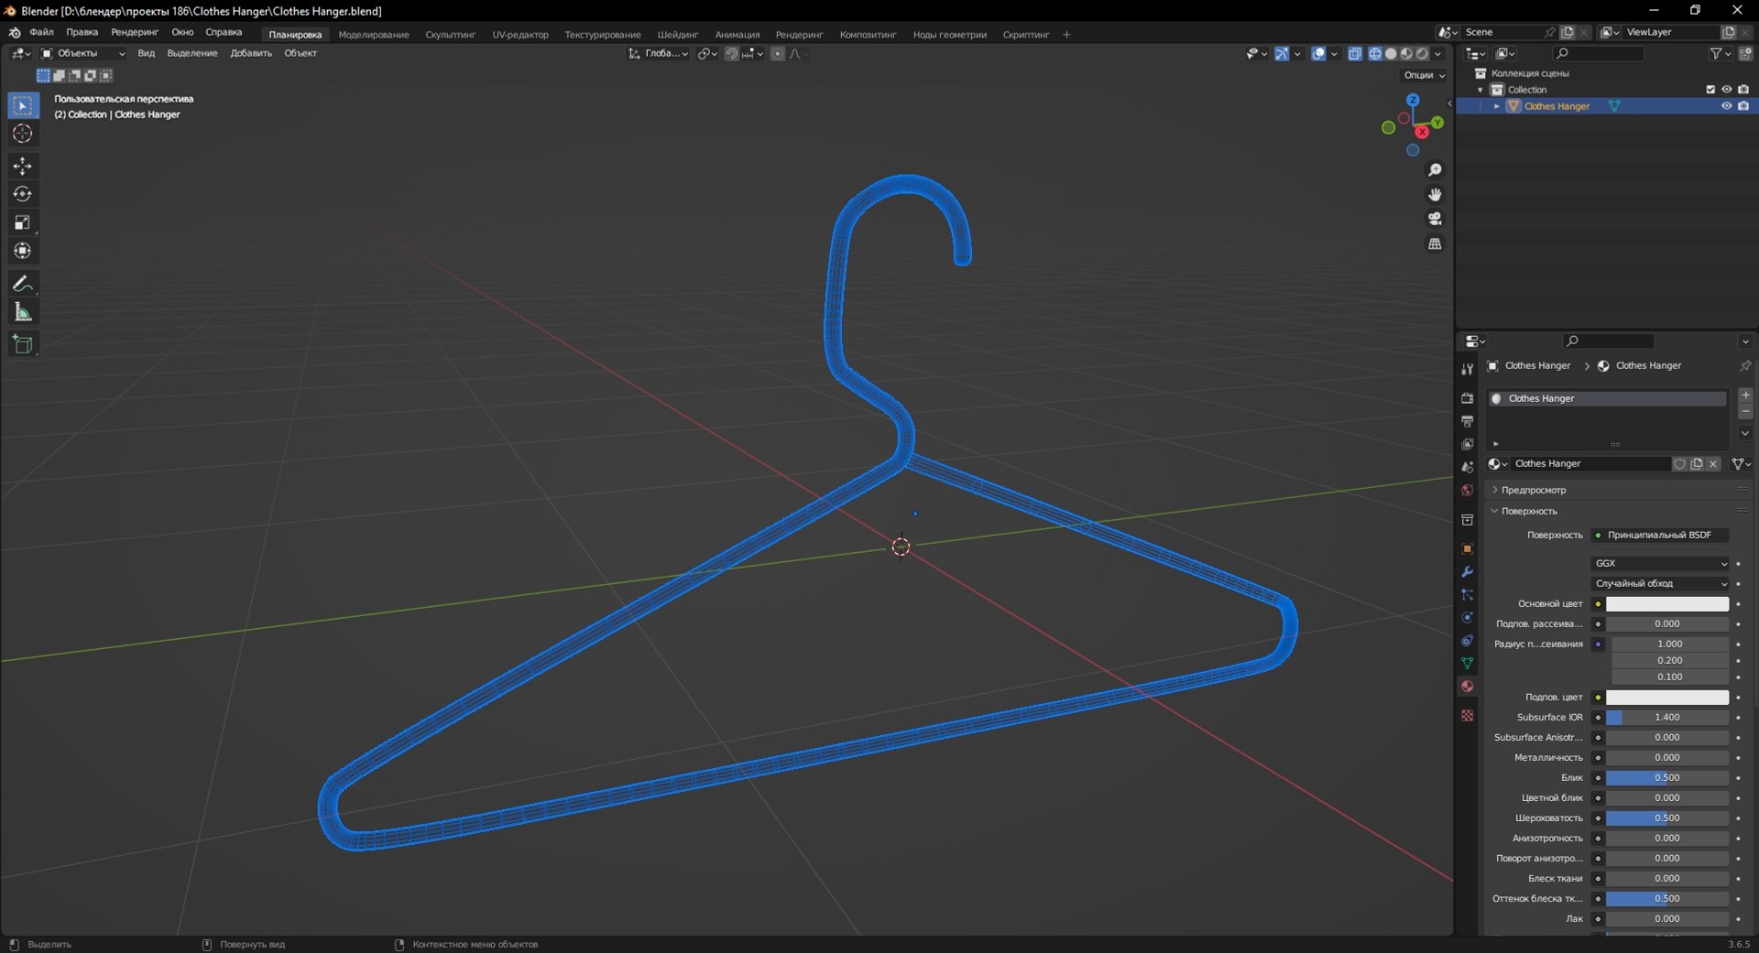Screen dimensions: 1759x953
Task: Click the pan view hand icon
Action: (x=1435, y=194)
